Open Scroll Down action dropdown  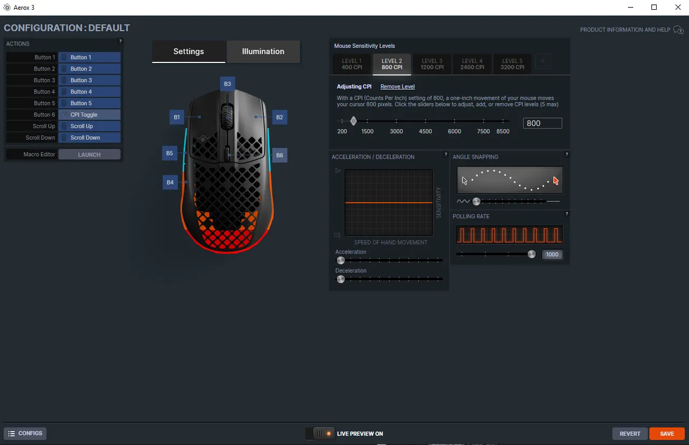(x=89, y=138)
